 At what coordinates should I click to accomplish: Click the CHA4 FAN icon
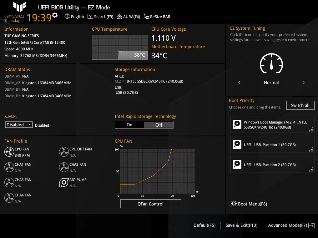(x=9, y=198)
